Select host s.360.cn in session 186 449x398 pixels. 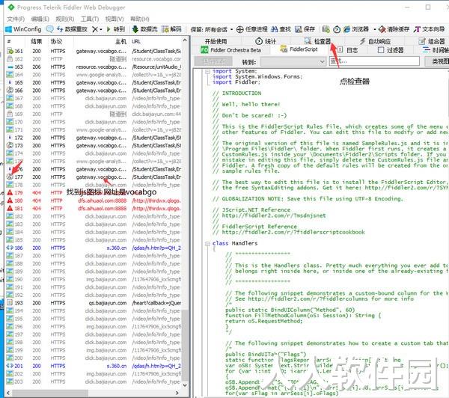tap(116, 248)
